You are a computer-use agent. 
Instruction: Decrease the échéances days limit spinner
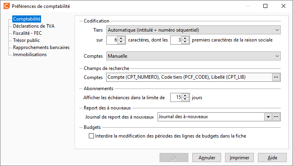[x=185, y=100]
